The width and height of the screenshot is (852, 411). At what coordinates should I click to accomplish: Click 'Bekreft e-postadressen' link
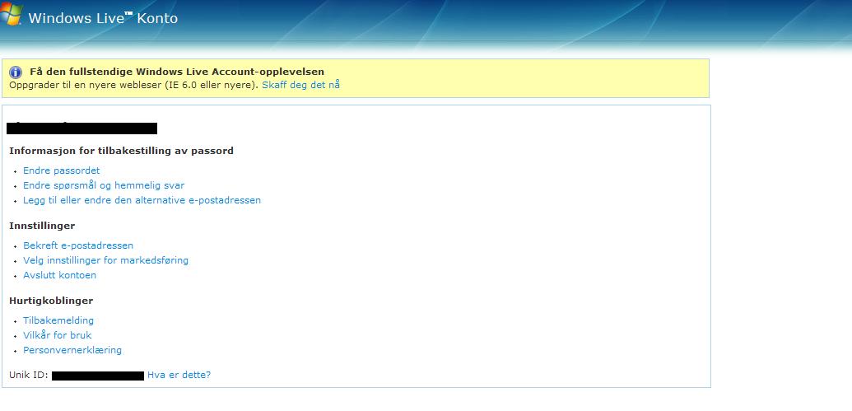(78, 245)
